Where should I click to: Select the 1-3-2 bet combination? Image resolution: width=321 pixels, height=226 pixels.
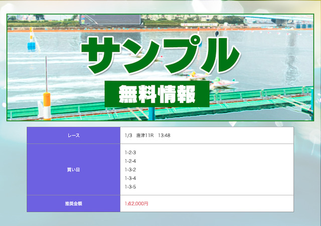130,170
